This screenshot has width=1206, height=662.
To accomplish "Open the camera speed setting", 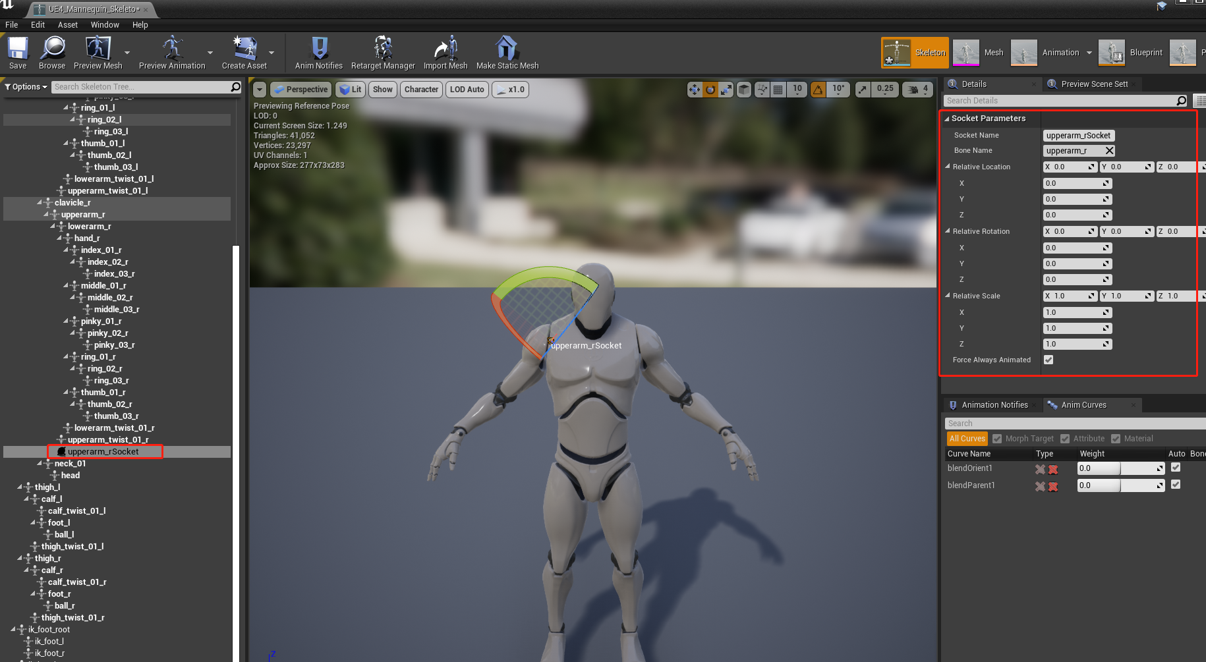I will 917,90.
